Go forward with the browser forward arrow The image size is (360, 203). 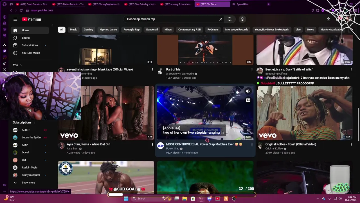pos(16,10)
